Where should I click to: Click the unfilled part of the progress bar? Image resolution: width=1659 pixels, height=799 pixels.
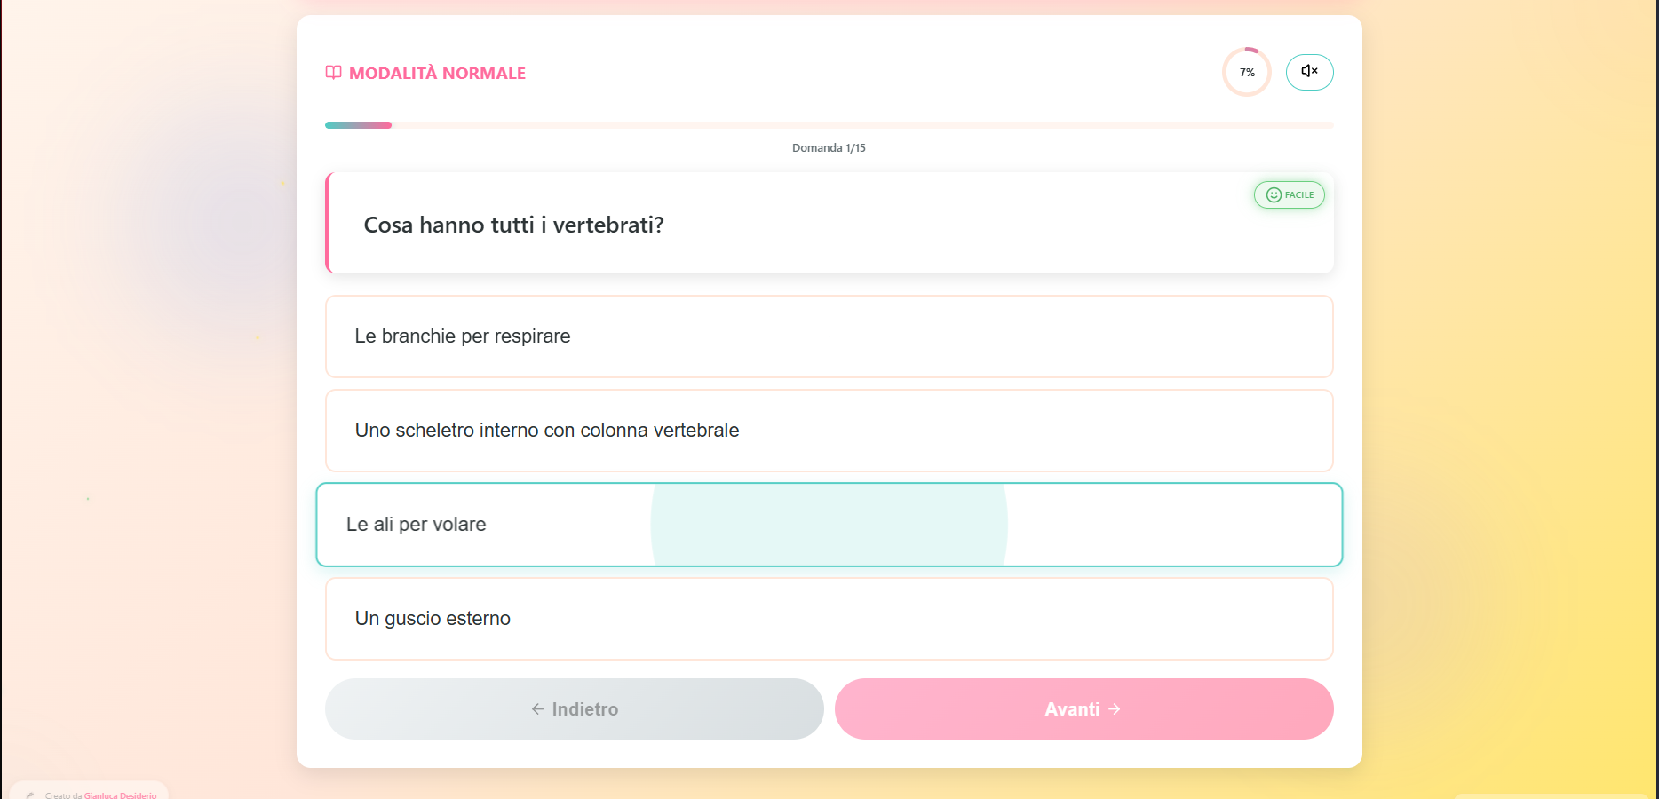coord(861,125)
